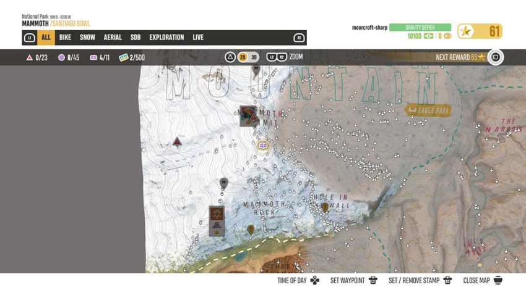The width and height of the screenshot is (526, 295).
Task: Click the NEXT REWARD 65 stars label
Action: pyautogui.click(x=460, y=57)
